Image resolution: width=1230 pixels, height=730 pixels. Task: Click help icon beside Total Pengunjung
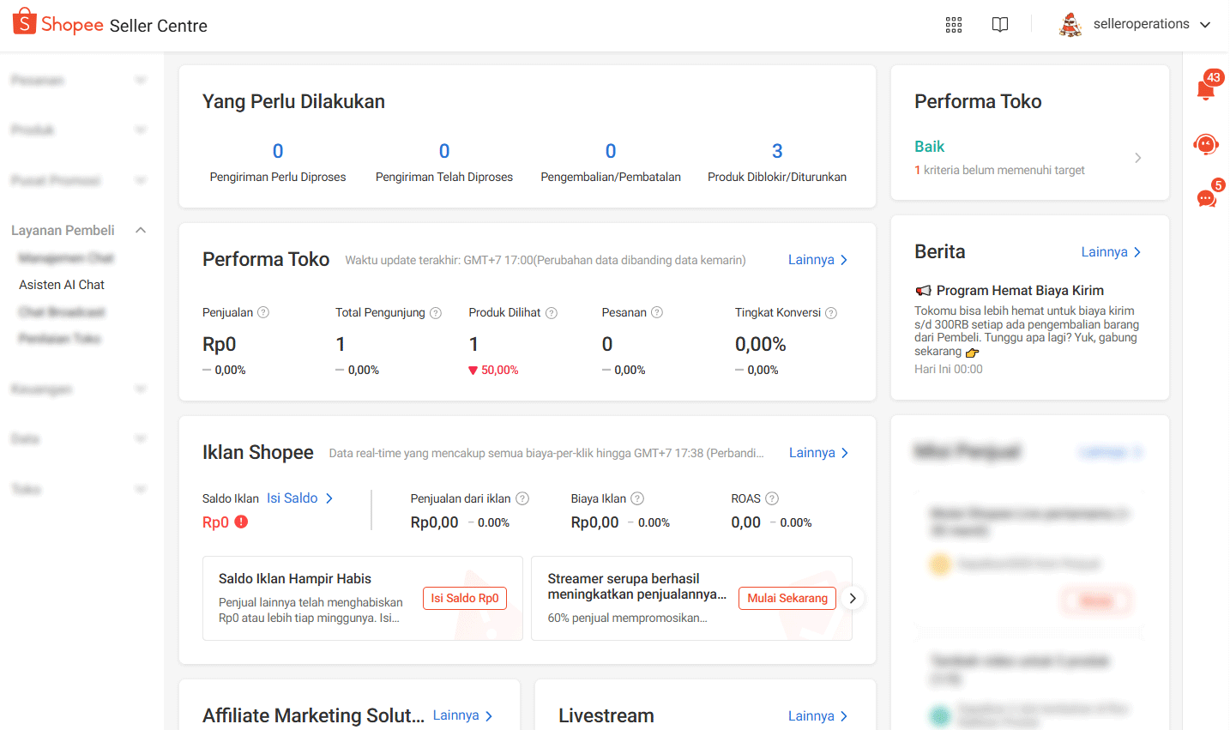pos(436,313)
